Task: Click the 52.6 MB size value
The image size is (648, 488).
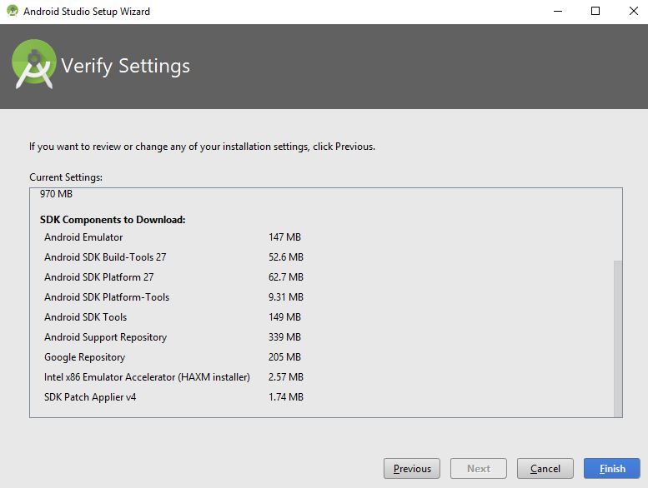Action: [286, 257]
